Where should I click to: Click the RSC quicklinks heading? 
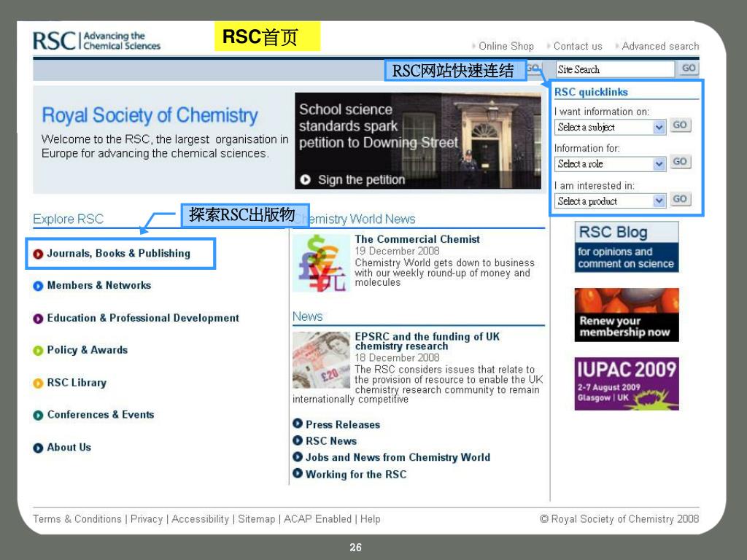(x=591, y=92)
